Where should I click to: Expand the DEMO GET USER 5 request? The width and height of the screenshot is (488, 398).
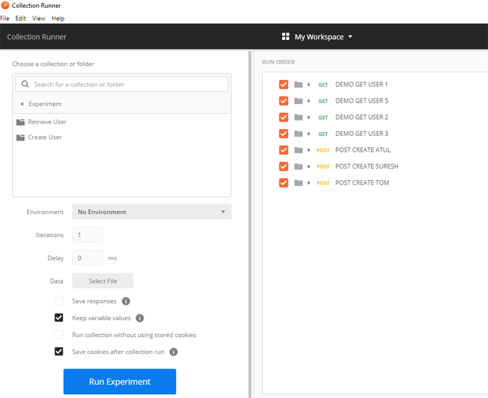coord(309,101)
